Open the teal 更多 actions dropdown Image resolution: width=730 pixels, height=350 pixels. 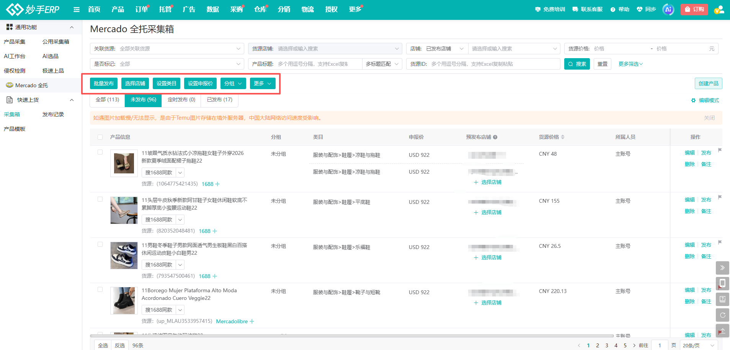(263, 83)
